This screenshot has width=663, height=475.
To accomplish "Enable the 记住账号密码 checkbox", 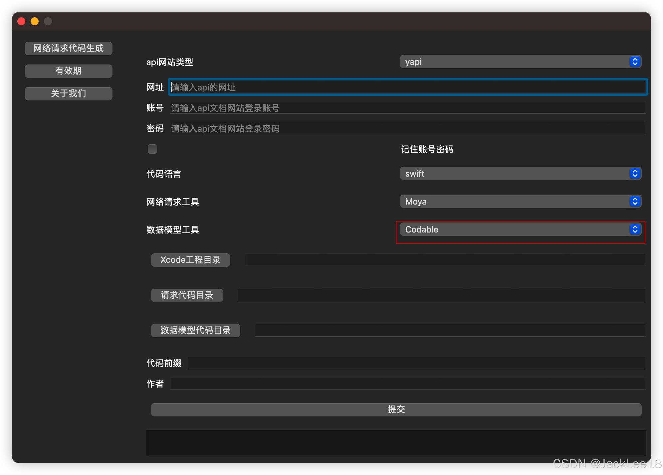I will tap(152, 149).
